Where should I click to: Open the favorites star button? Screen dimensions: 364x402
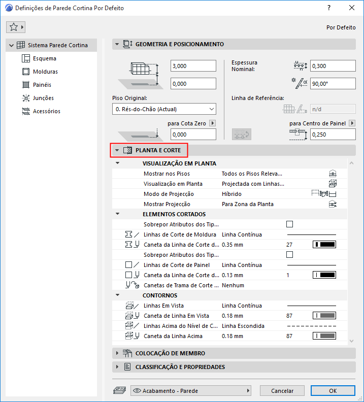pyautogui.click(x=16, y=27)
